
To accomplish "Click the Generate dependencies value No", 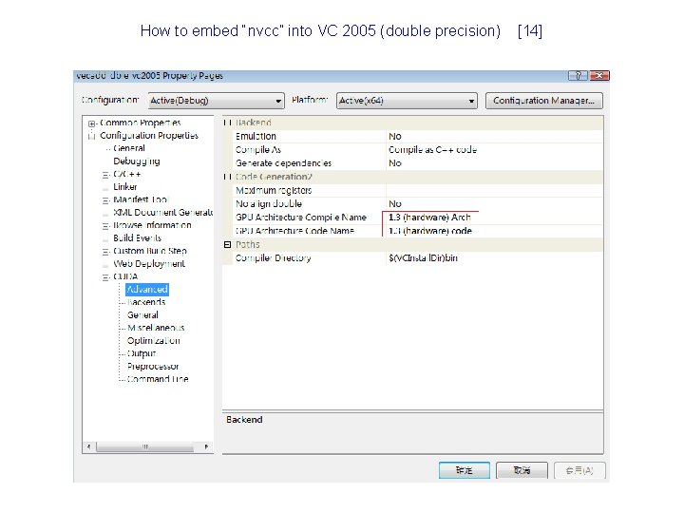I will coord(494,163).
